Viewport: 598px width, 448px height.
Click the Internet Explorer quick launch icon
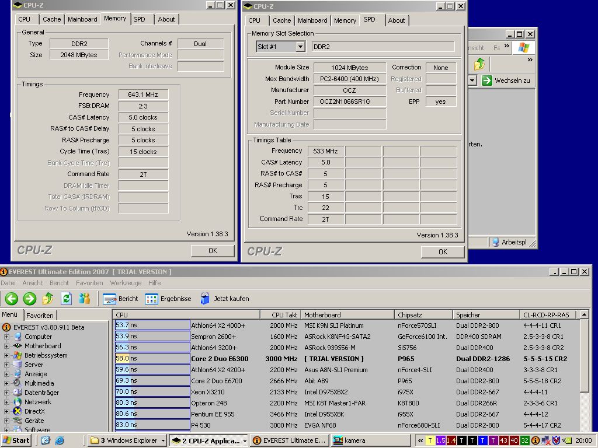60,440
